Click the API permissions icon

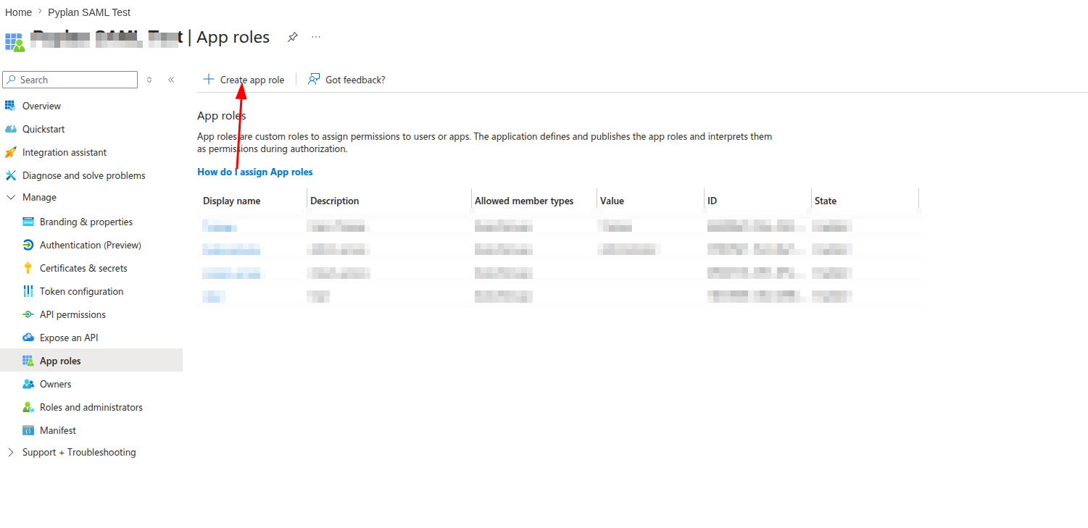point(28,314)
